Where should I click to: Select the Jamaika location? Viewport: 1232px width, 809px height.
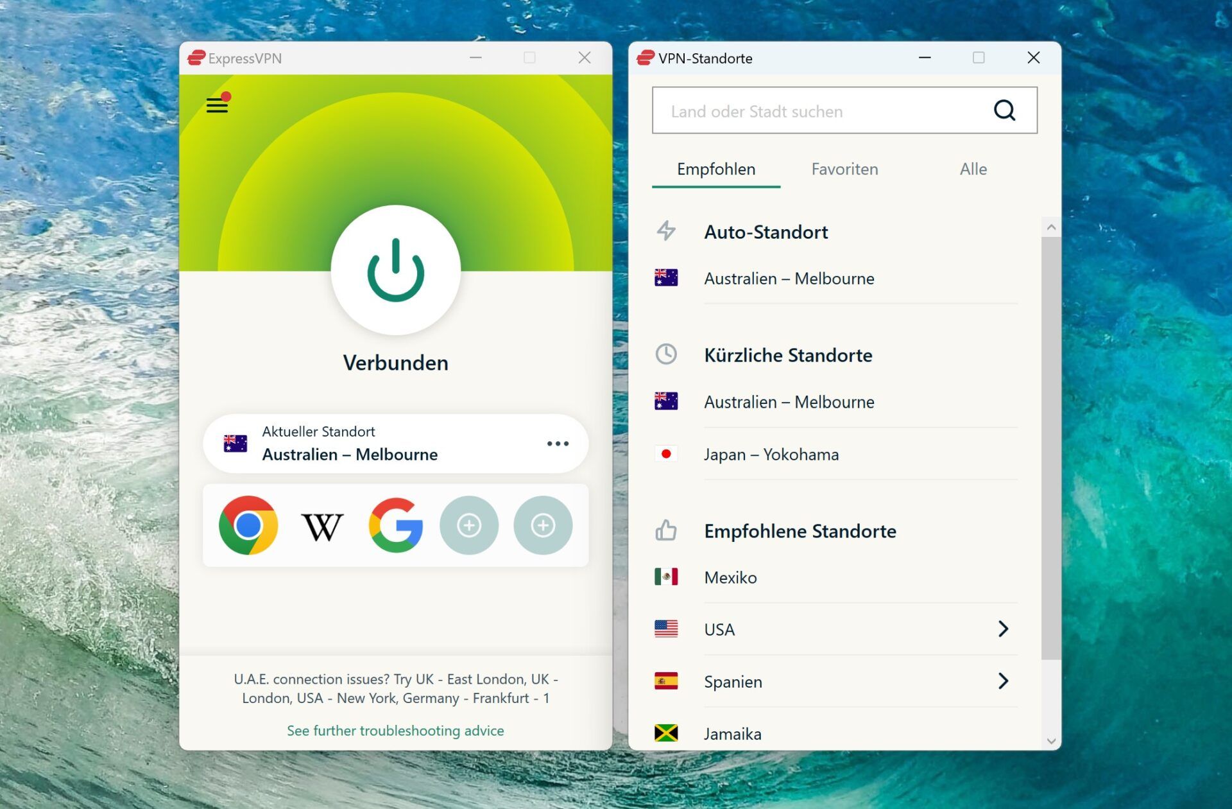click(835, 733)
